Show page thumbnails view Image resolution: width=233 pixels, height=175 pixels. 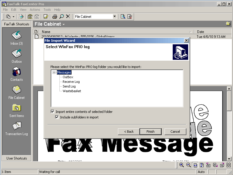[229, 165]
